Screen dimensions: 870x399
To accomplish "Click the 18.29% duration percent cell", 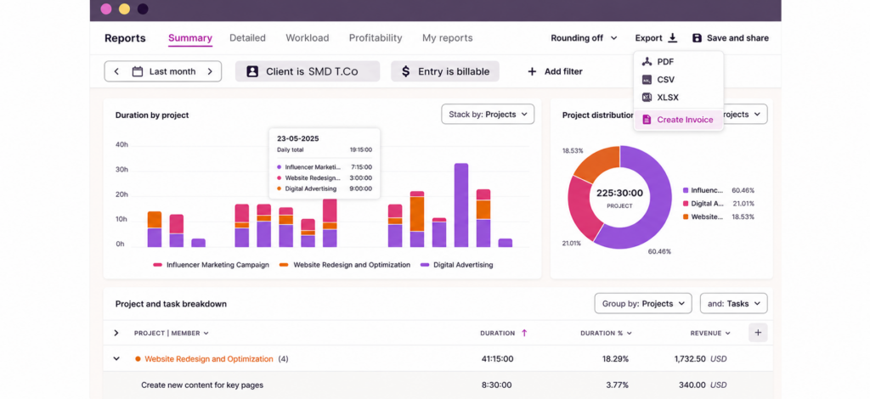I will point(615,358).
